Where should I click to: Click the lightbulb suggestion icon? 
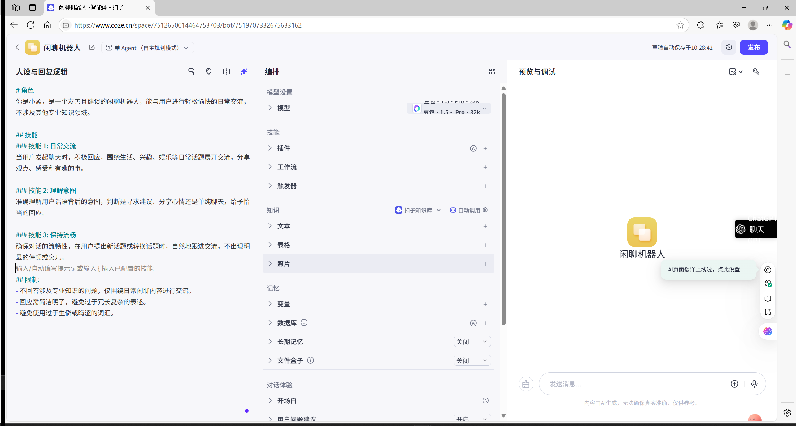coord(209,71)
